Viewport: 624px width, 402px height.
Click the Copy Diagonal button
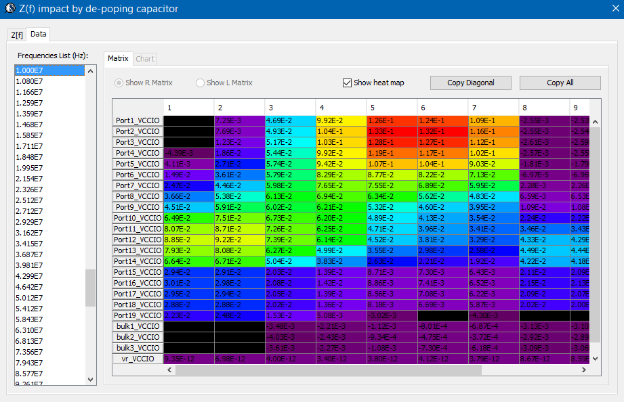470,83
